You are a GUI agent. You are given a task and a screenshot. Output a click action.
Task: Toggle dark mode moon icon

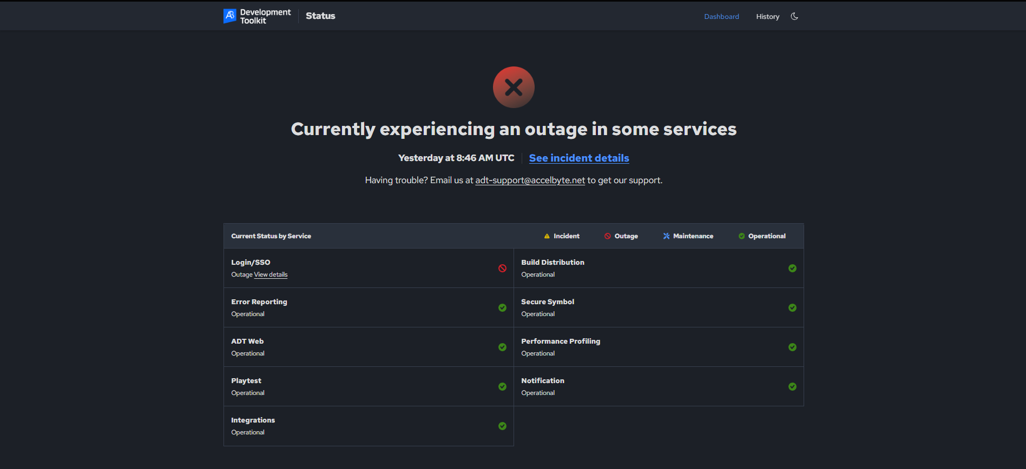794,16
